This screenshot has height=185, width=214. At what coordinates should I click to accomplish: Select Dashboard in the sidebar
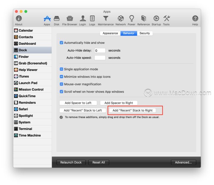(32, 43)
